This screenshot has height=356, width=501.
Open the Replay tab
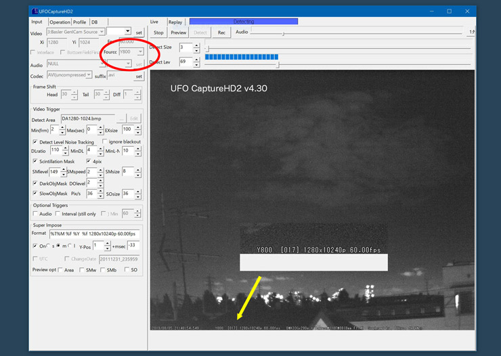point(175,22)
